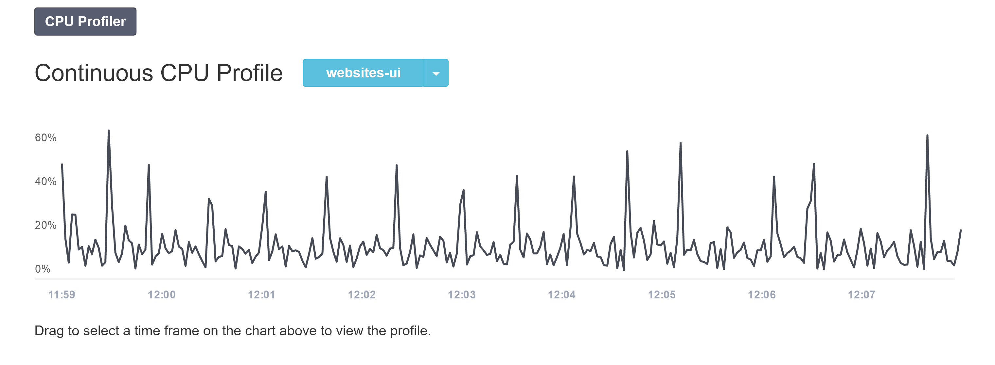The image size is (995, 365).
Task: Expand the caret arrow beside websites-ui
Action: 436,73
